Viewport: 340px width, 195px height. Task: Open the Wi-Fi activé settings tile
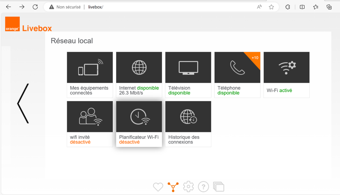point(287,75)
